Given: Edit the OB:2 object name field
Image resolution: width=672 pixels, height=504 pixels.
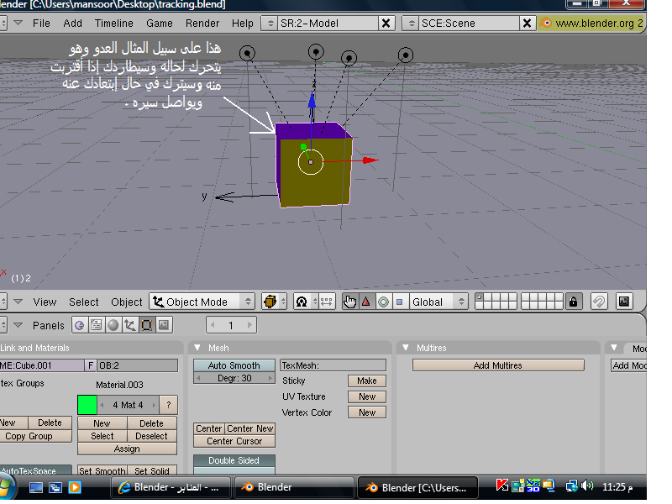Looking at the screenshot, I should (137, 365).
